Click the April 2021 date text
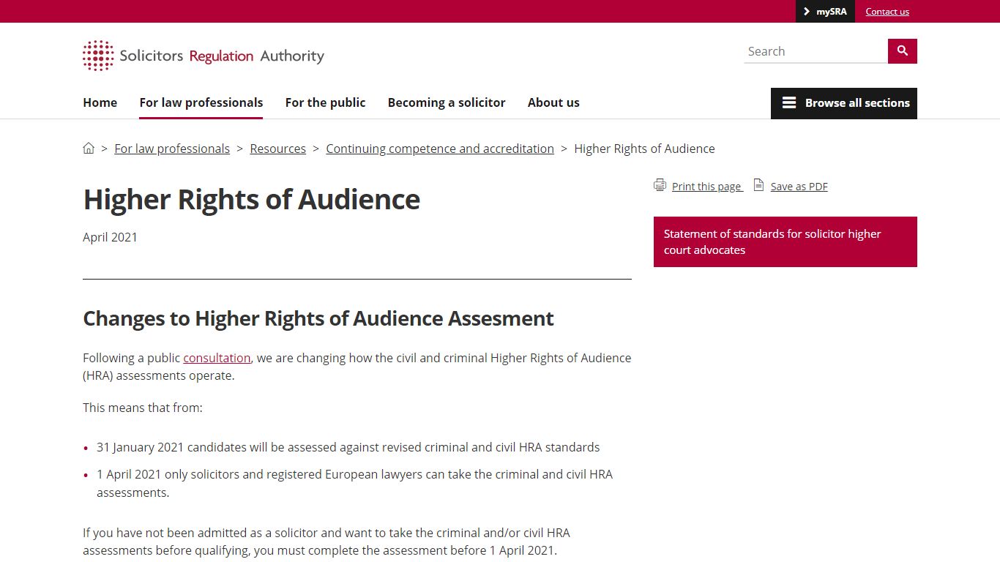Screen dimensions: 1000x562 click(110, 237)
